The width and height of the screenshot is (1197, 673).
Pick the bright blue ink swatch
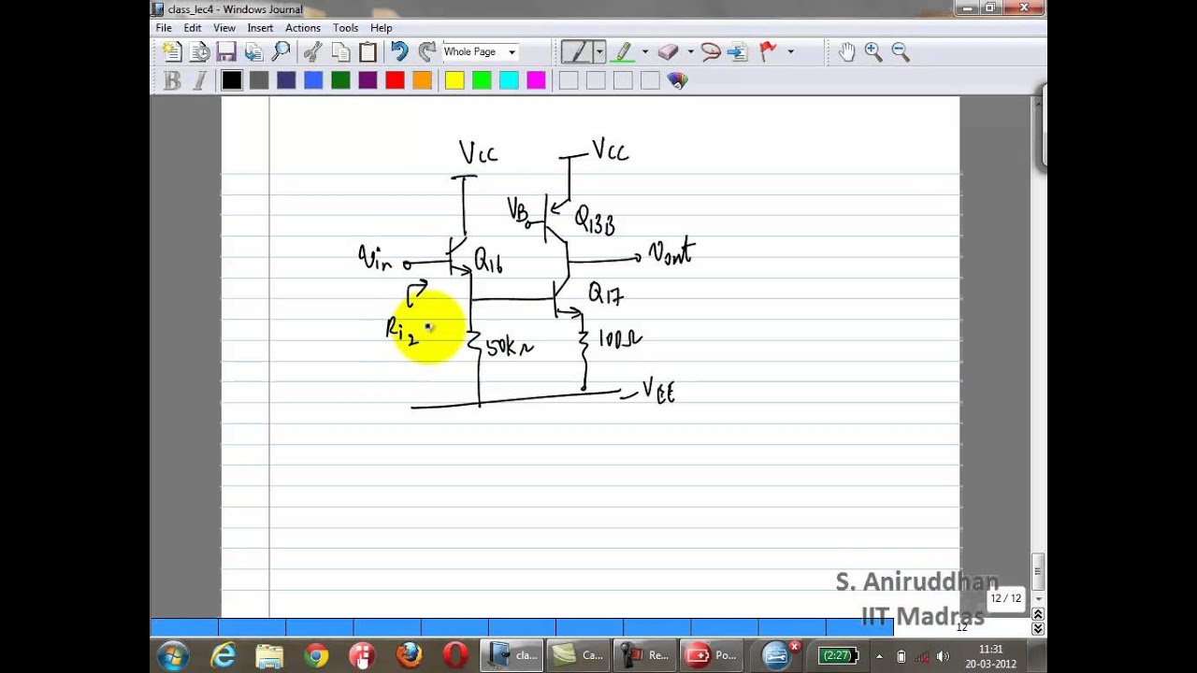point(313,81)
